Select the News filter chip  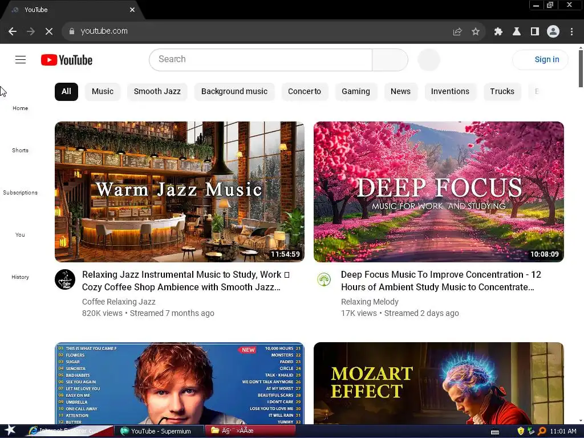click(400, 92)
